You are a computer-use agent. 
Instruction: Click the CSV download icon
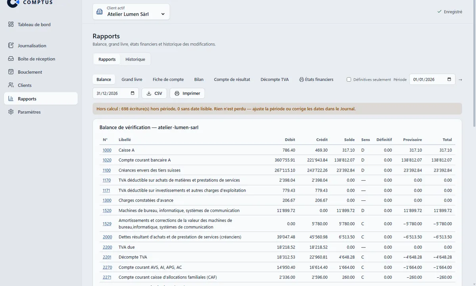point(149,93)
